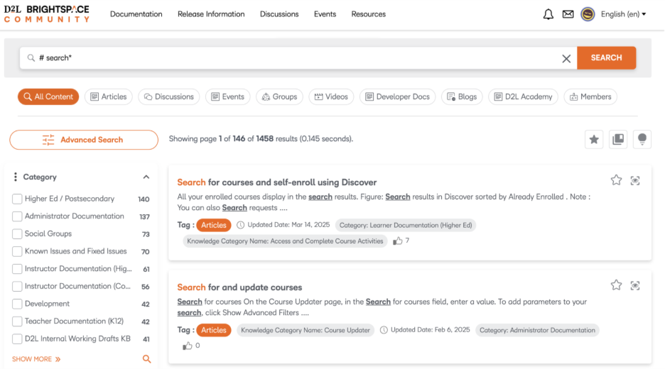This screenshot has width=665, height=369.
Task: Open the Release Information menu
Action: pyautogui.click(x=211, y=14)
